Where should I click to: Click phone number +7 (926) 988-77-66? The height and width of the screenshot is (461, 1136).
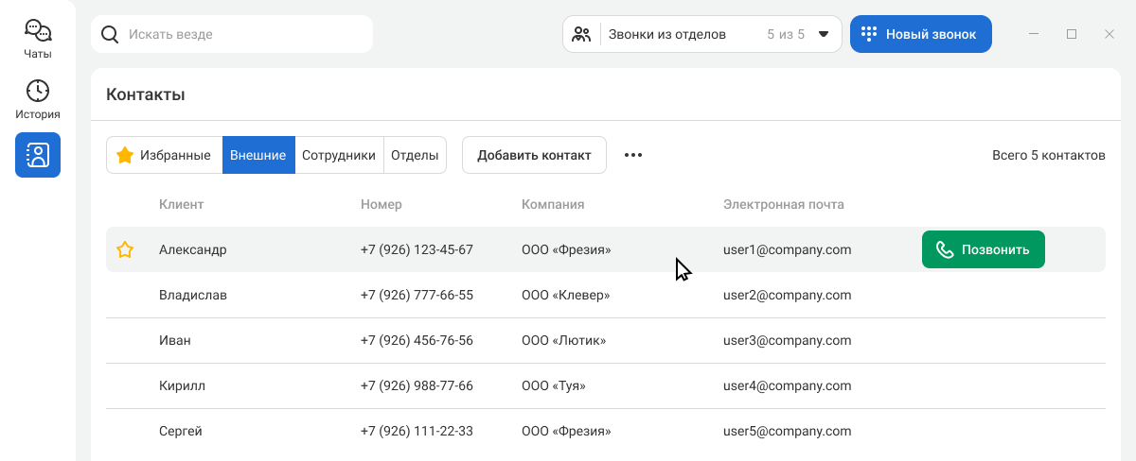click(x=417, y=385)
